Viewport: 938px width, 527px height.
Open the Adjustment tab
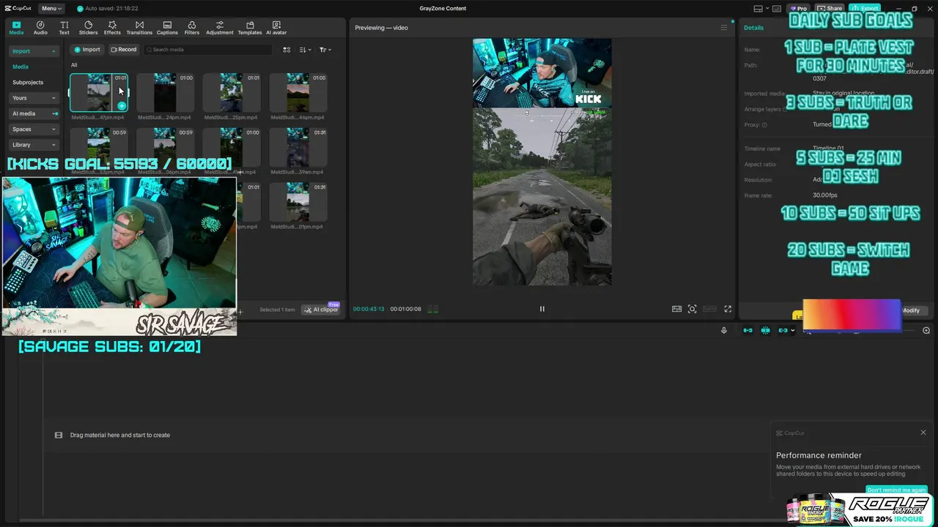pyautogui.click(x=220, y=28)
